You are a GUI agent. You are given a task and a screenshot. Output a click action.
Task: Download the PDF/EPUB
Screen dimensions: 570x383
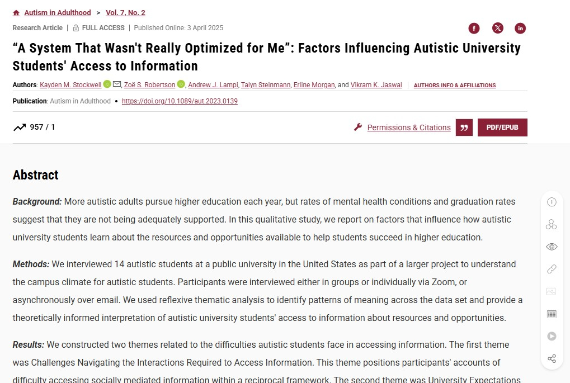coord(502,127)
